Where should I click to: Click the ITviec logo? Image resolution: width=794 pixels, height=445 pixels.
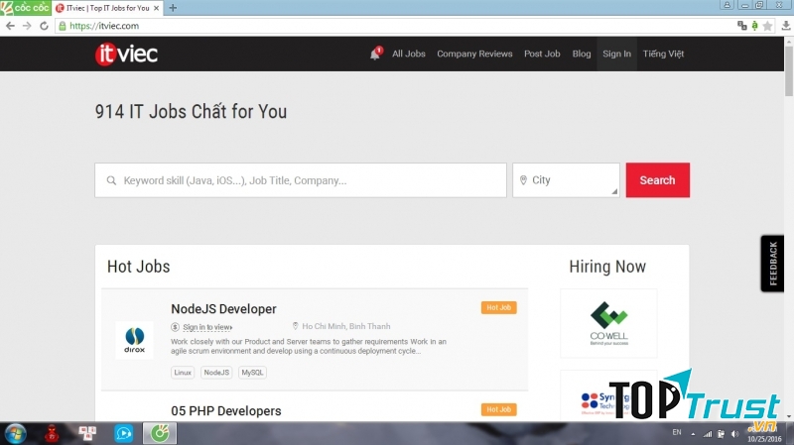[126, 55]
